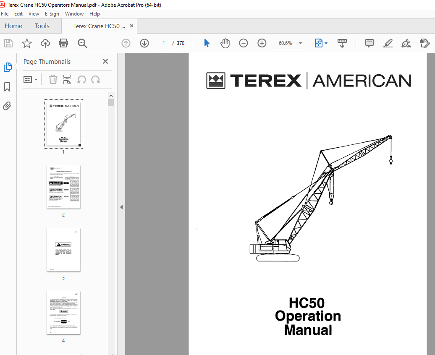The height and width of the screenshot is (355, 435).
Task: Select page 3 thumbnail
Action: coord(63,250)
